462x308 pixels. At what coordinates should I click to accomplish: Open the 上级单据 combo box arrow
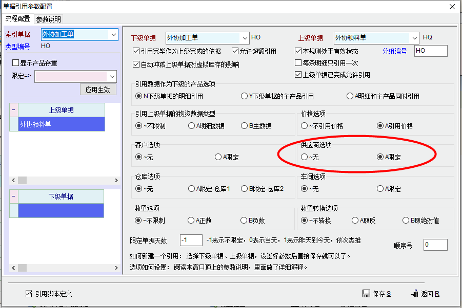click(x=414, y=38)
